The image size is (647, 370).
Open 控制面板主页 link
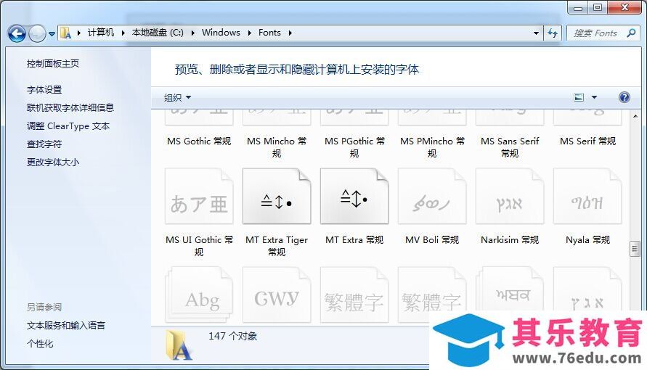click(x=53, y=63)
